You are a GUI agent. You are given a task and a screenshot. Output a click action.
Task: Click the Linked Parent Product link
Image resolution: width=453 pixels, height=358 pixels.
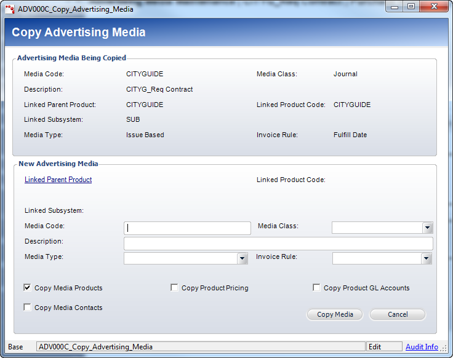point(58,180)
